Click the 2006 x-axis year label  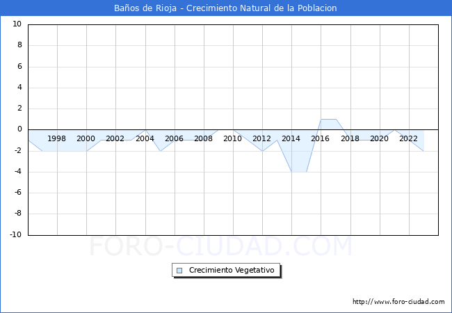click(174, 138)
